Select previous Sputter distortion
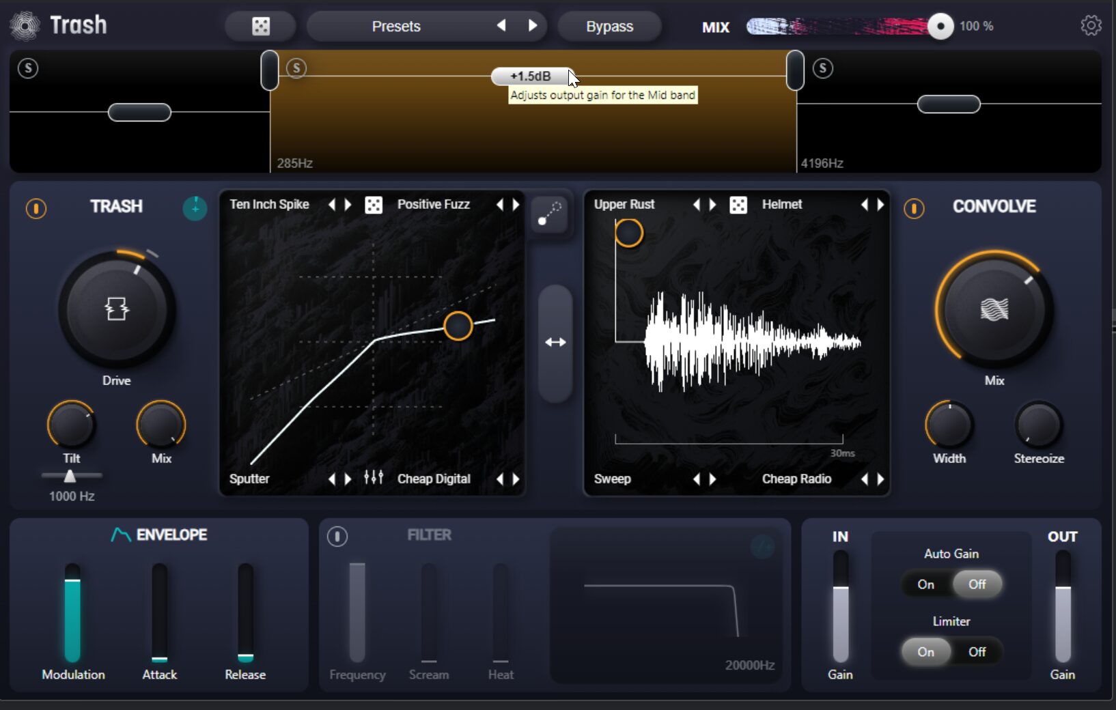The width and height of the screenshot is (1116, 710). click(x=332, y=479)
